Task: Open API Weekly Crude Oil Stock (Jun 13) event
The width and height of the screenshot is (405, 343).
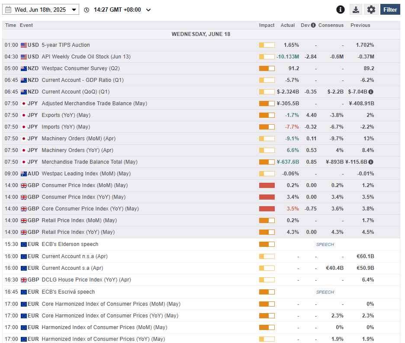Action: click(x=86, y=57)
